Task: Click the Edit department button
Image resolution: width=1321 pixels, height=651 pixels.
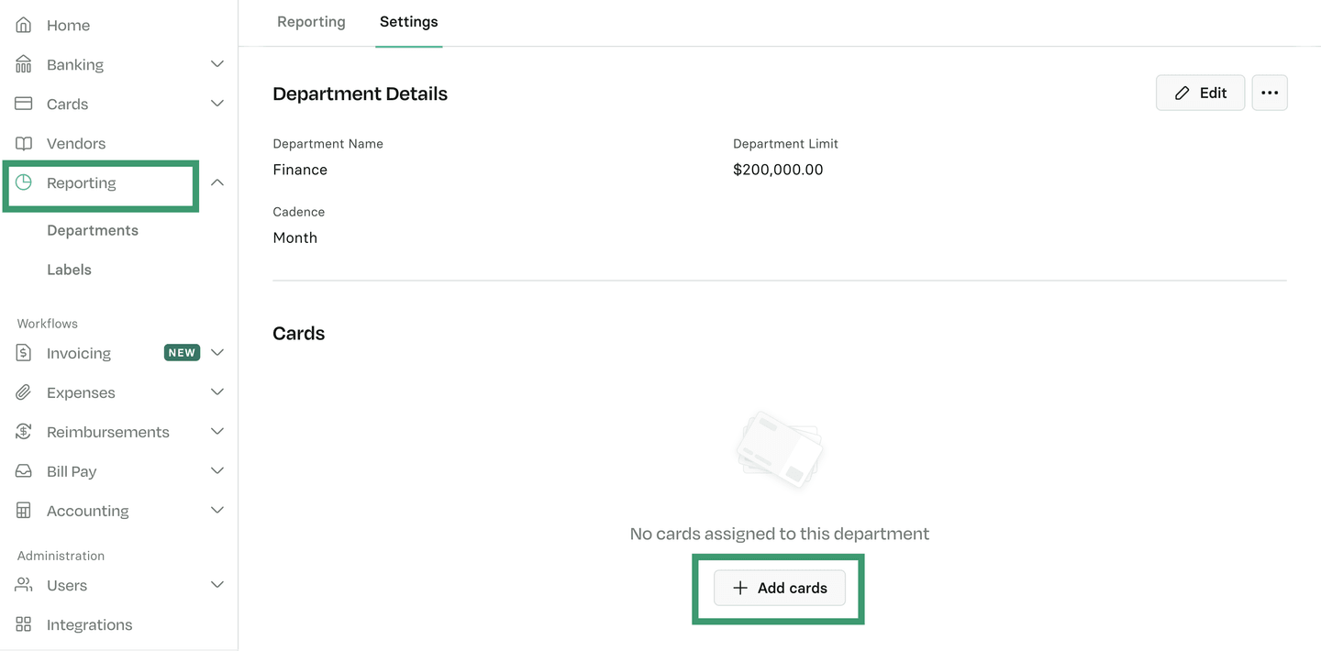Action: 1200,93
